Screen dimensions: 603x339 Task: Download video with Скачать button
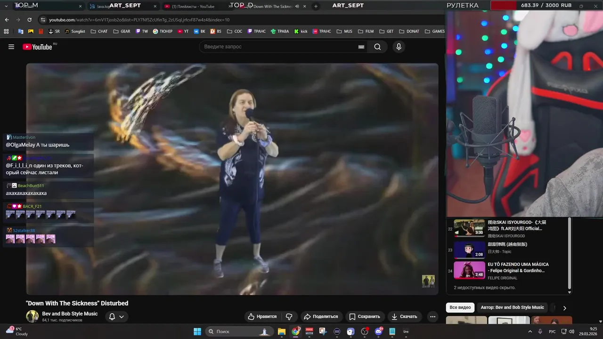(x=404, y=316)
